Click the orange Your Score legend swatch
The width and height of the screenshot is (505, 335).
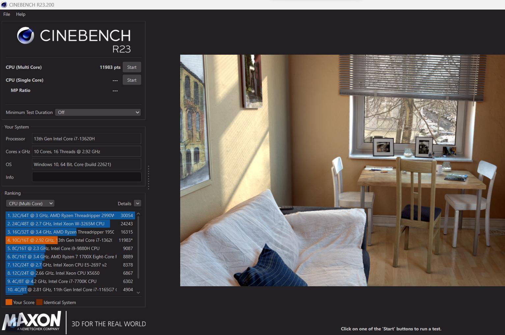coord(9,302)
